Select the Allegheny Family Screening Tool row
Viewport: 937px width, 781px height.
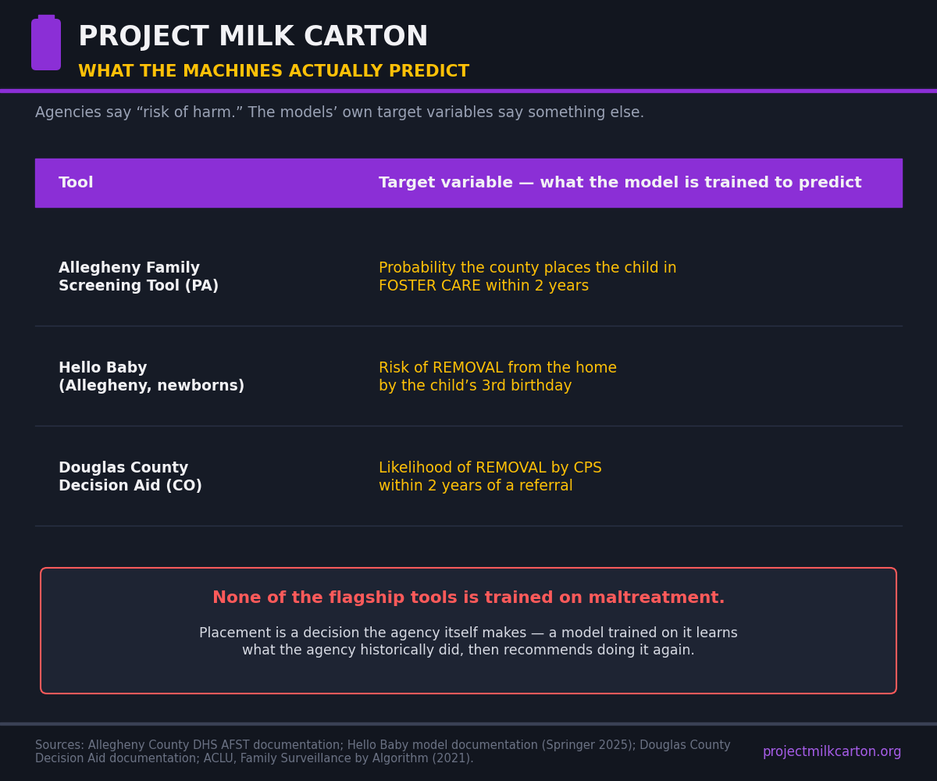[468, 277]
